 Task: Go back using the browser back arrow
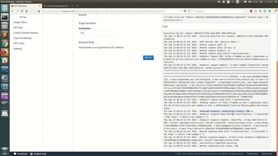tap(13, 11)
